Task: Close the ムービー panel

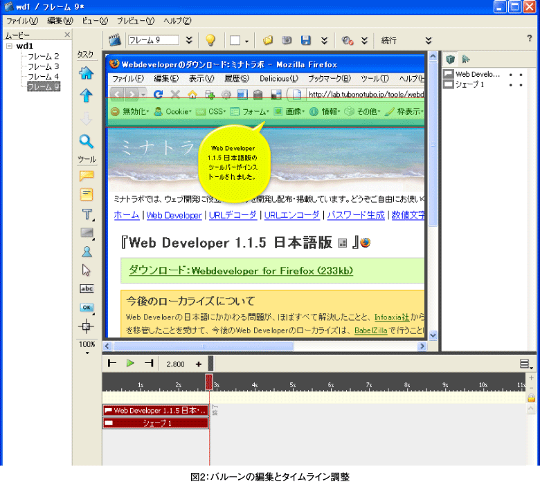Action: tap(67, 35)
